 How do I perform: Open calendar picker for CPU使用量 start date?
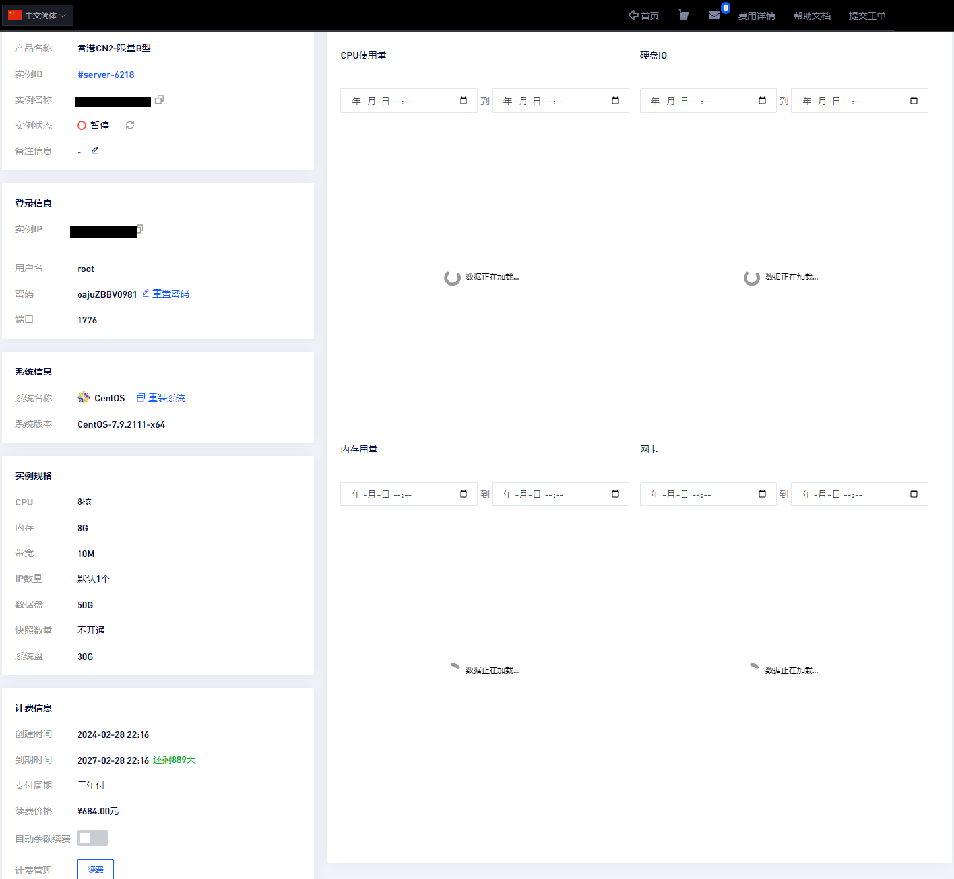[463, 101]
